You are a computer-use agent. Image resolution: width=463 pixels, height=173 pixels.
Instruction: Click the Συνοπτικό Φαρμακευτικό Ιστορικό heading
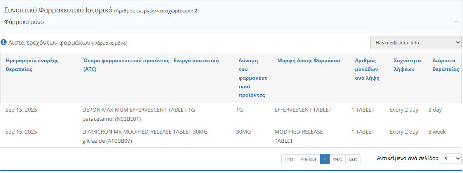tap(58, 10)
